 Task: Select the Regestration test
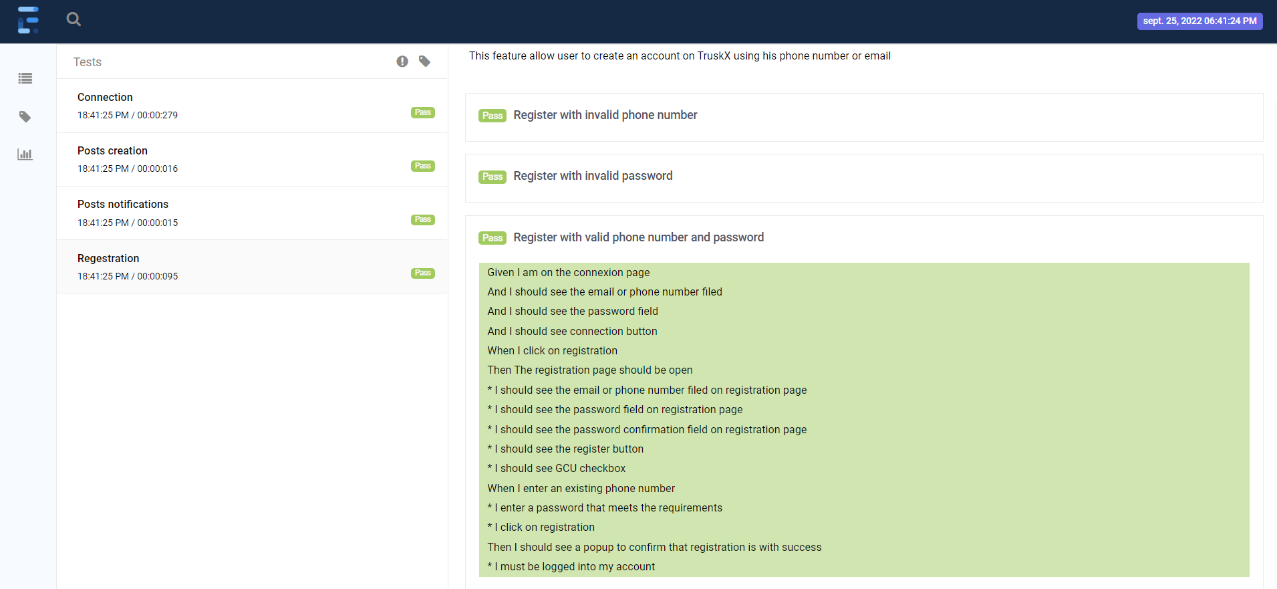click(x=252, y=267)
